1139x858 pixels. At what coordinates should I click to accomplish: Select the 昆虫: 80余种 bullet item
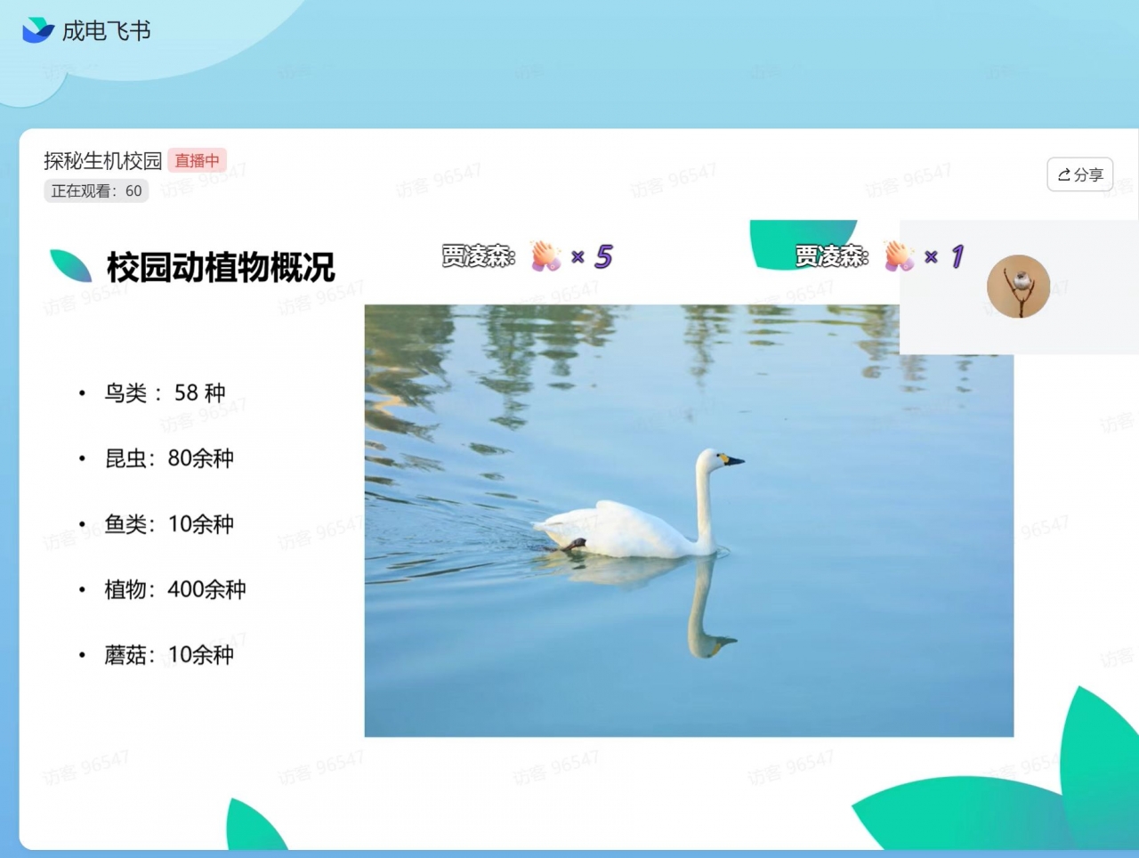[168, 458]
